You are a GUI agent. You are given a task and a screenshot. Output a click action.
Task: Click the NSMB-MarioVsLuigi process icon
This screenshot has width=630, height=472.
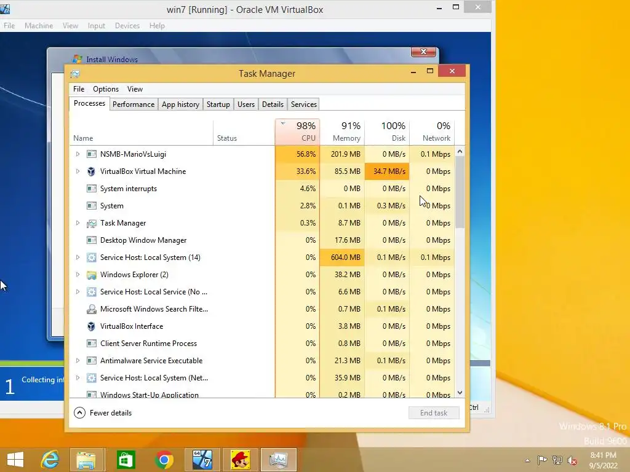click(x=92, y=154)
